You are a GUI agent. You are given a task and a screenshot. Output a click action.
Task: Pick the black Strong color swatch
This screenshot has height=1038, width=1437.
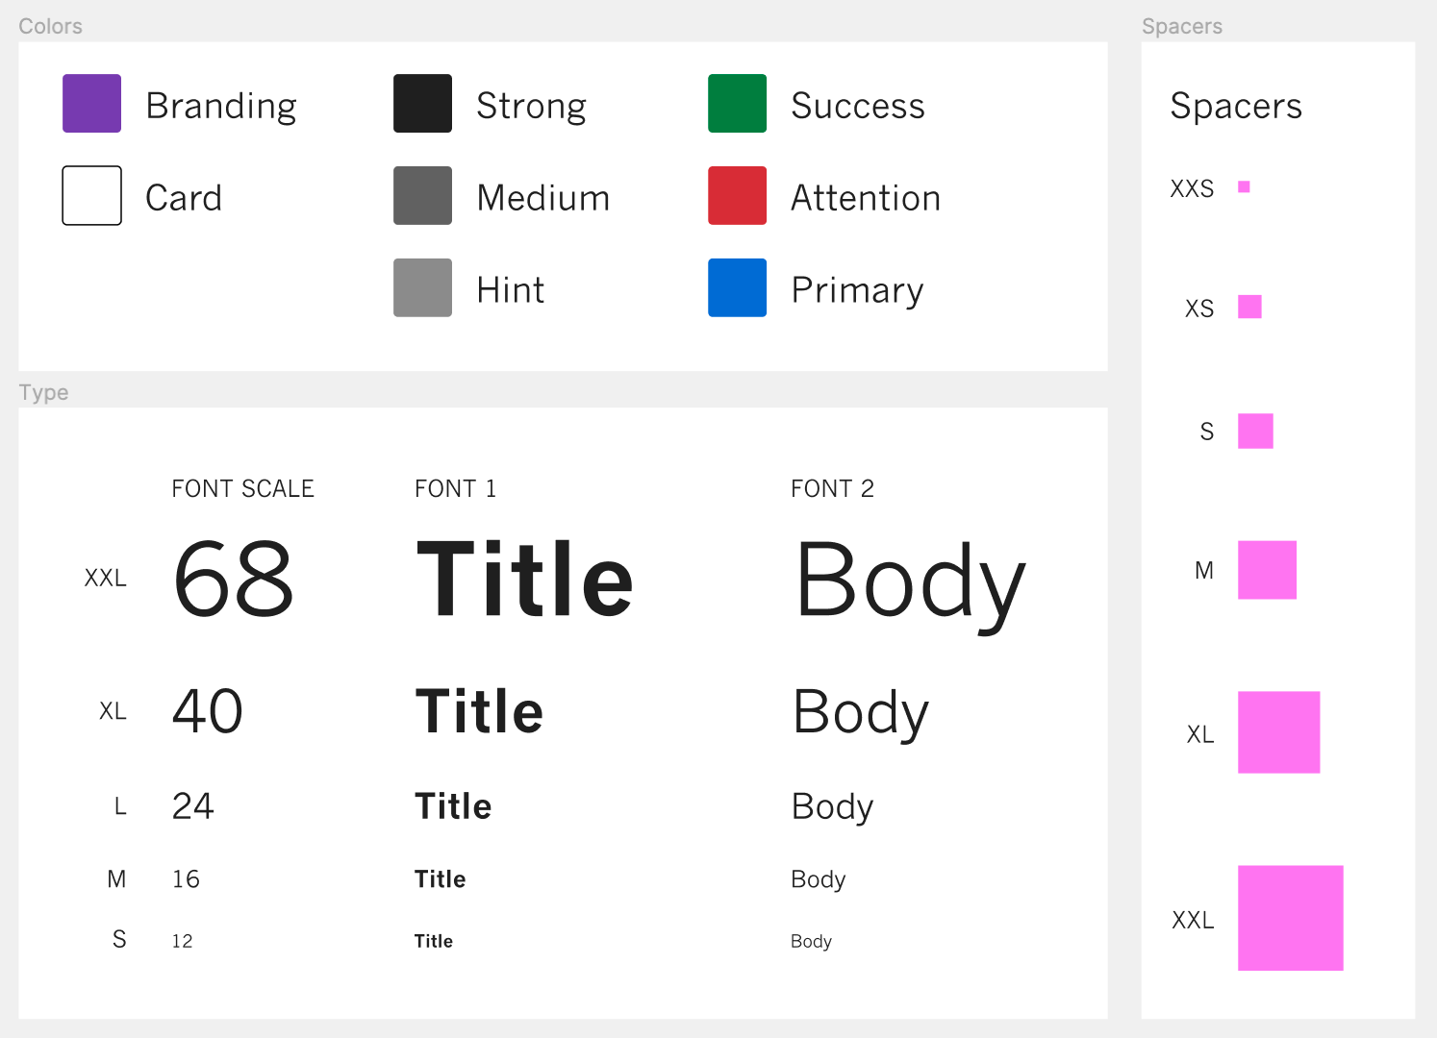tap(422, 103)
